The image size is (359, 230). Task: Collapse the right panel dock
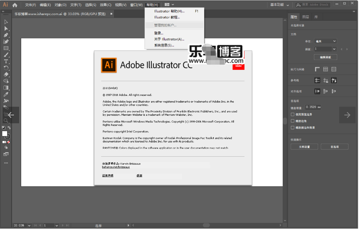(354, 11)
